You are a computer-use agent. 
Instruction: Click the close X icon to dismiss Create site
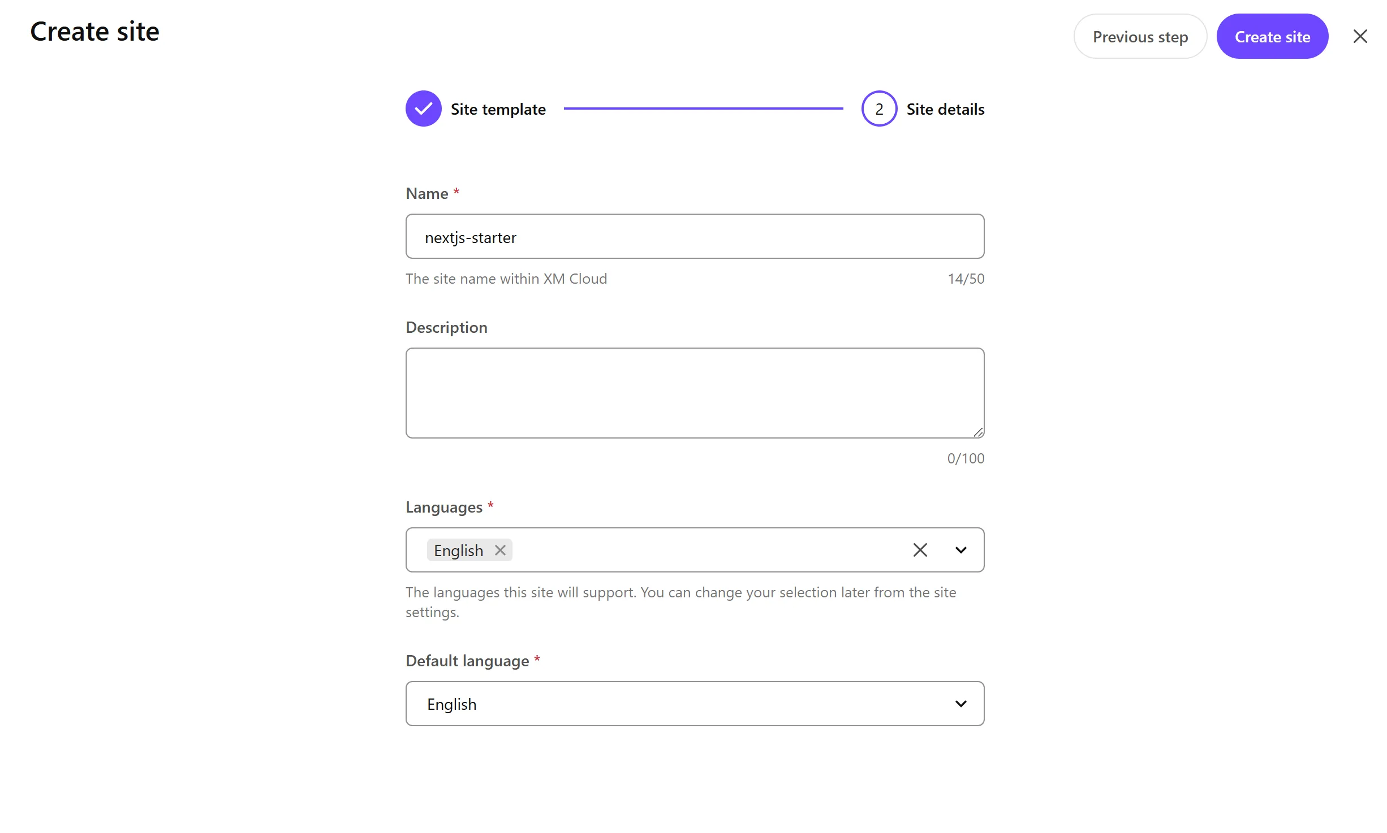click(x=1360, y=37)
